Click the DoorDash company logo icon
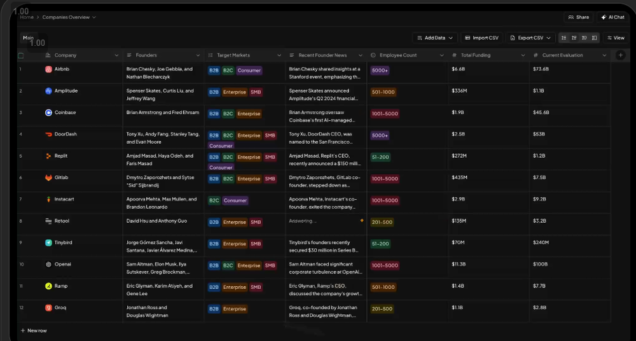 pos(48,134)
